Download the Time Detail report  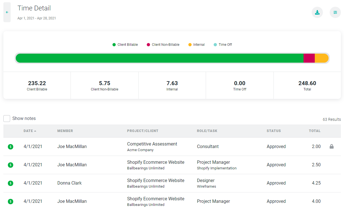(x=317, y=12)
